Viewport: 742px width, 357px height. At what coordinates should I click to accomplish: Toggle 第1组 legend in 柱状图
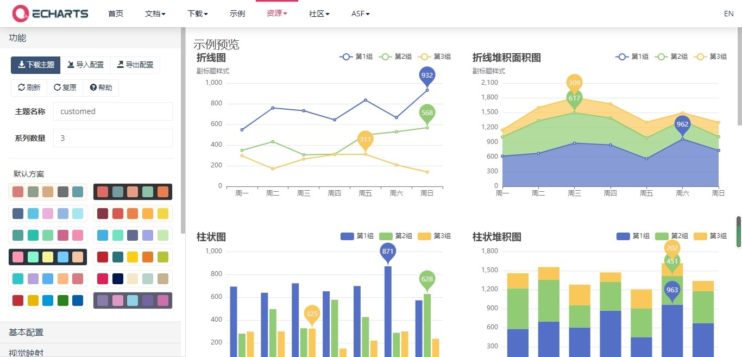357,236
